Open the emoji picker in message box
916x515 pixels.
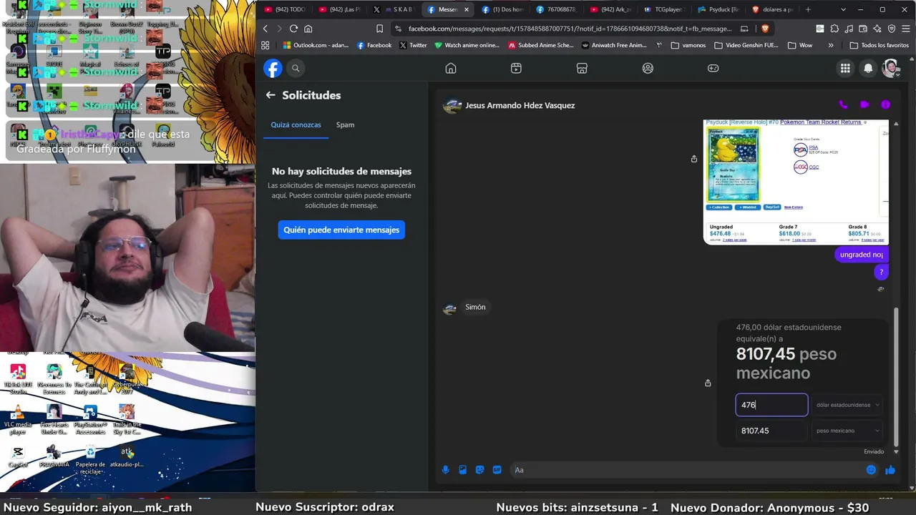pos(871,470)
